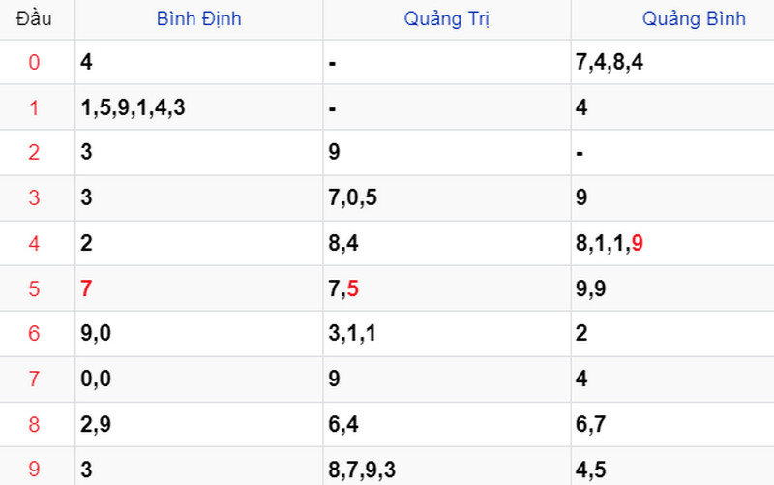Click the red 5 in Quảng Trị
Image resolution: width=774 pixels, height=485 pixels.
coord(353,288)
